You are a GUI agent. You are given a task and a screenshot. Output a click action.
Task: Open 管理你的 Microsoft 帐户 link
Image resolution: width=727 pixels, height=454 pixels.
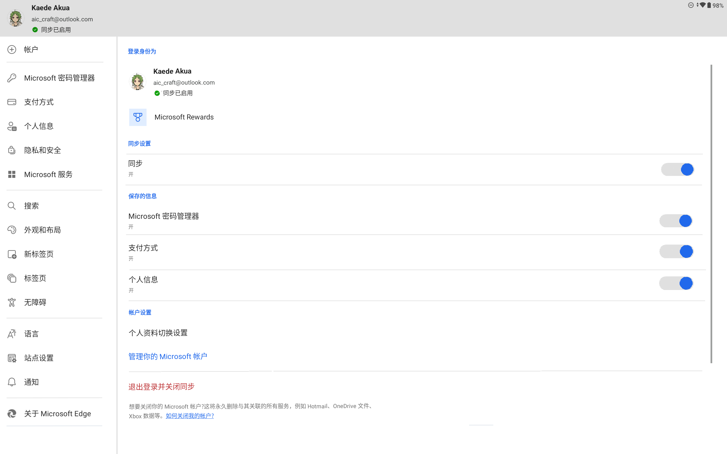[168, 356]
